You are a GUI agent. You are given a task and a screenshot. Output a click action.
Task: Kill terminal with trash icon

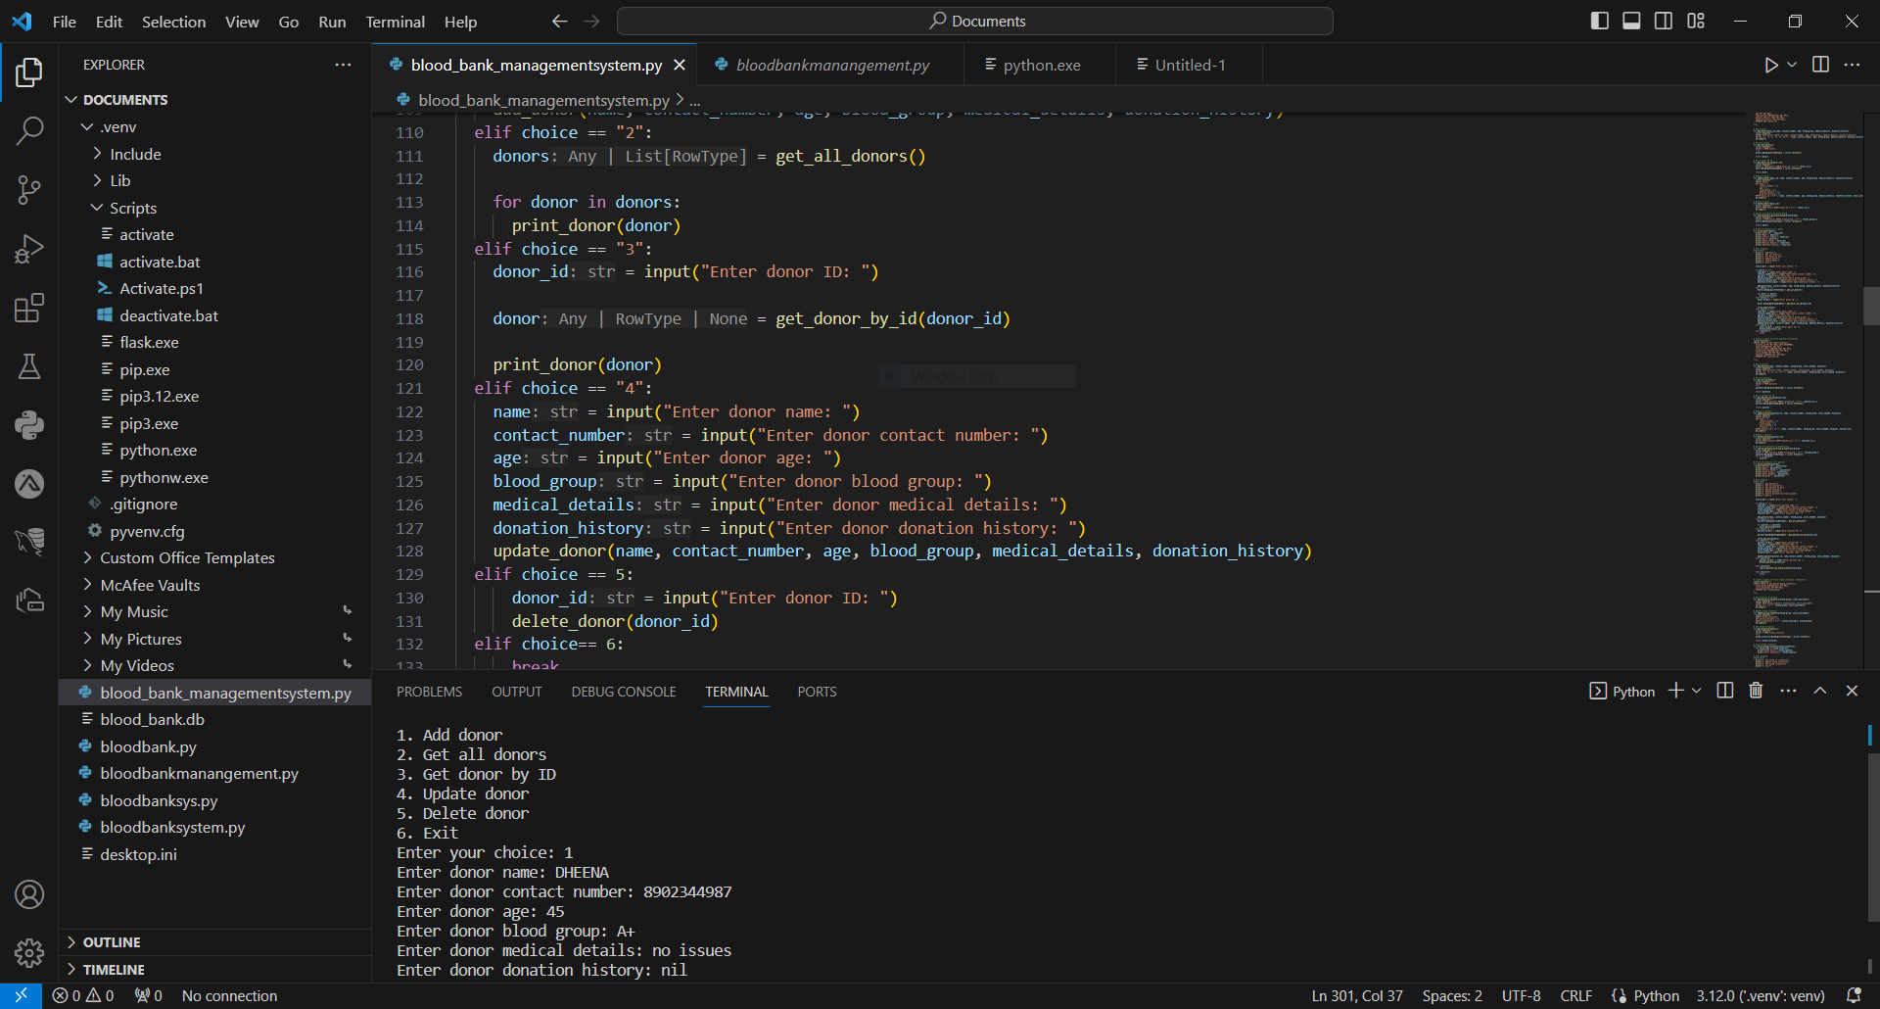coord(1756,691)
